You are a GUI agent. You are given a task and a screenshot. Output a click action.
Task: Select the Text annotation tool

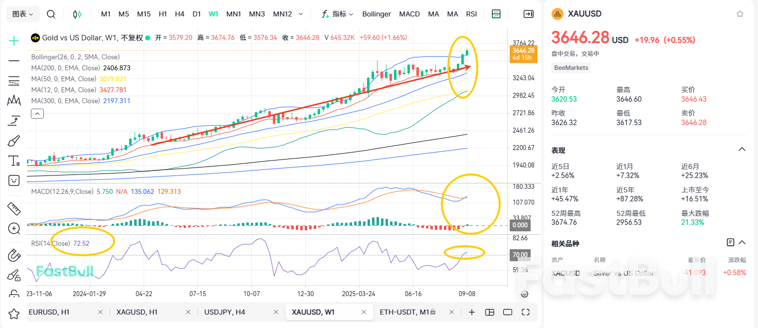pyautogui.click(x=13, y=161)
